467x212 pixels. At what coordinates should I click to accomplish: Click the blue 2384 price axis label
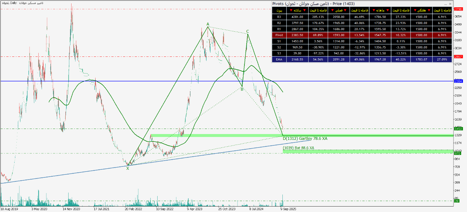pyautogui.click(x=458, y=81)
